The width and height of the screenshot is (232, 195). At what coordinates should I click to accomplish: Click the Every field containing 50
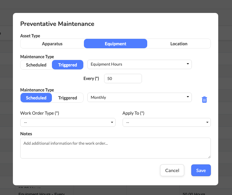pyautogui.click(x=123, y=79)
